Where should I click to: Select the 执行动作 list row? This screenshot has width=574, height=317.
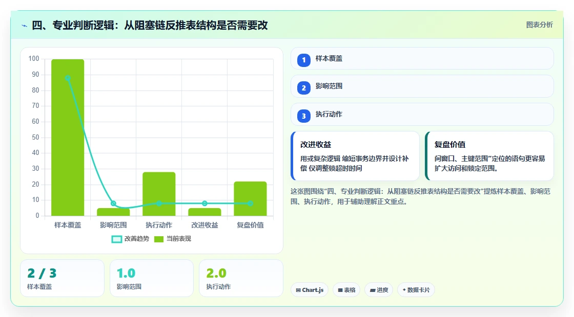(422, 115)
